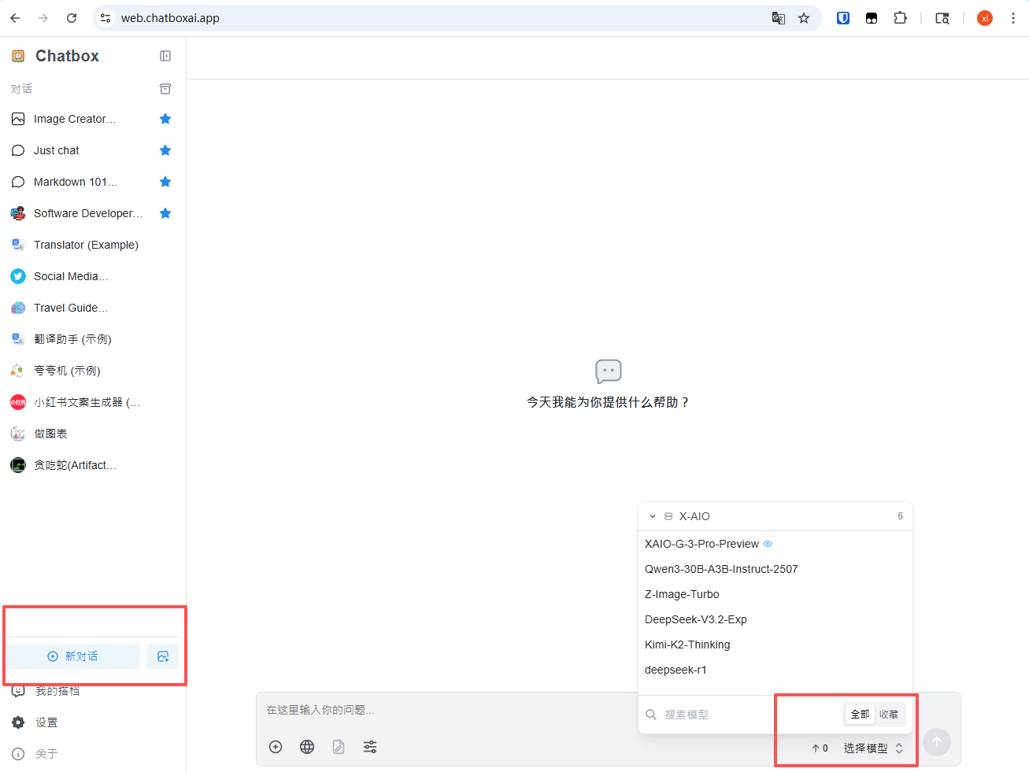Open the Travel Guide conversation
Screen dimensions: 1029x772
[x=71, y=308]
